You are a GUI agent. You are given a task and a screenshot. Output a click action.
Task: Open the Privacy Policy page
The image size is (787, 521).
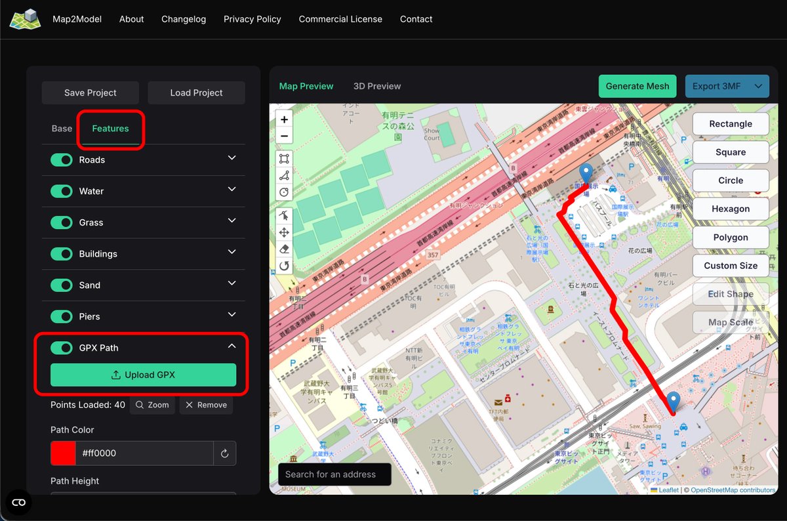[252, 19]
